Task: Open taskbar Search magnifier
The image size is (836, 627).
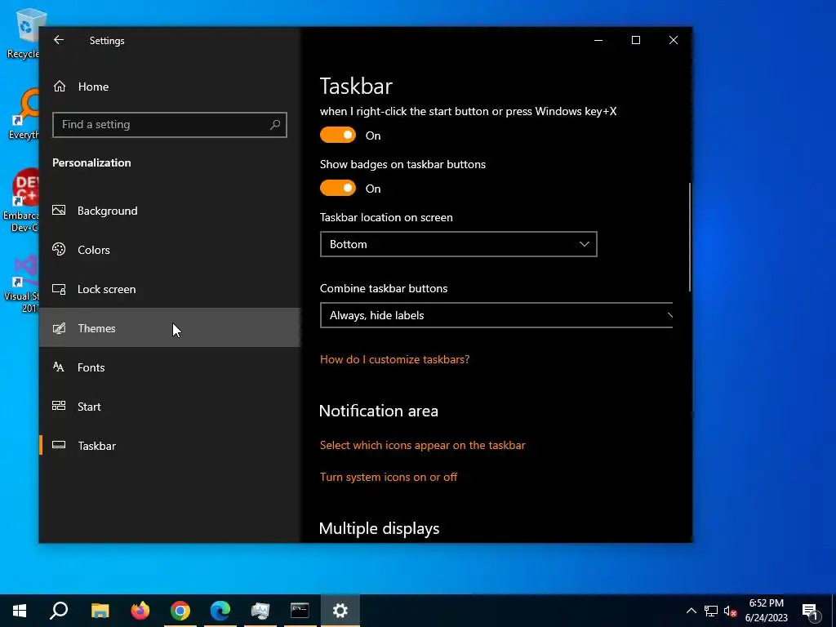Action: point(59,611)
